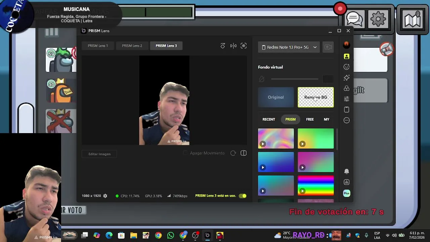Expand the Redmi Note 13 Pro+ 5G device dropdown
This screenshot has height=242, width=430.
point(289,47)
